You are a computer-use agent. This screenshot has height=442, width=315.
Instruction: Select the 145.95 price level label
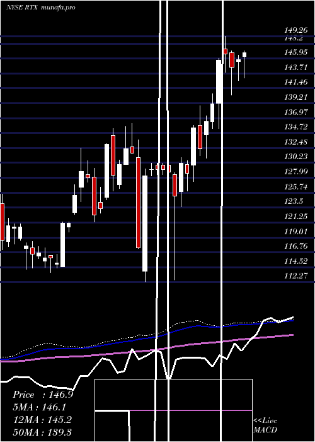[295, 52]
